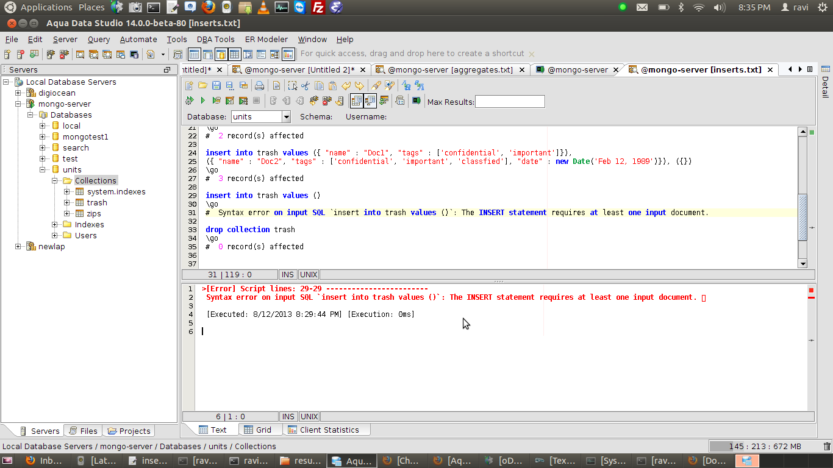
Task: Select the Users folder in the tree
Action: [x=85, y=236]
